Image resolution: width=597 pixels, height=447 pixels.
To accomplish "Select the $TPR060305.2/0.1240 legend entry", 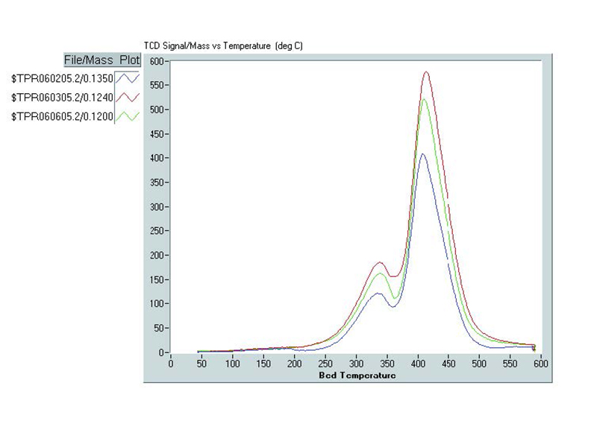I will point(62,97).
